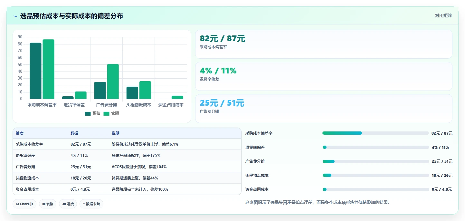Click the 资金占用成本 x-axis label

click(x=171, y=105)
